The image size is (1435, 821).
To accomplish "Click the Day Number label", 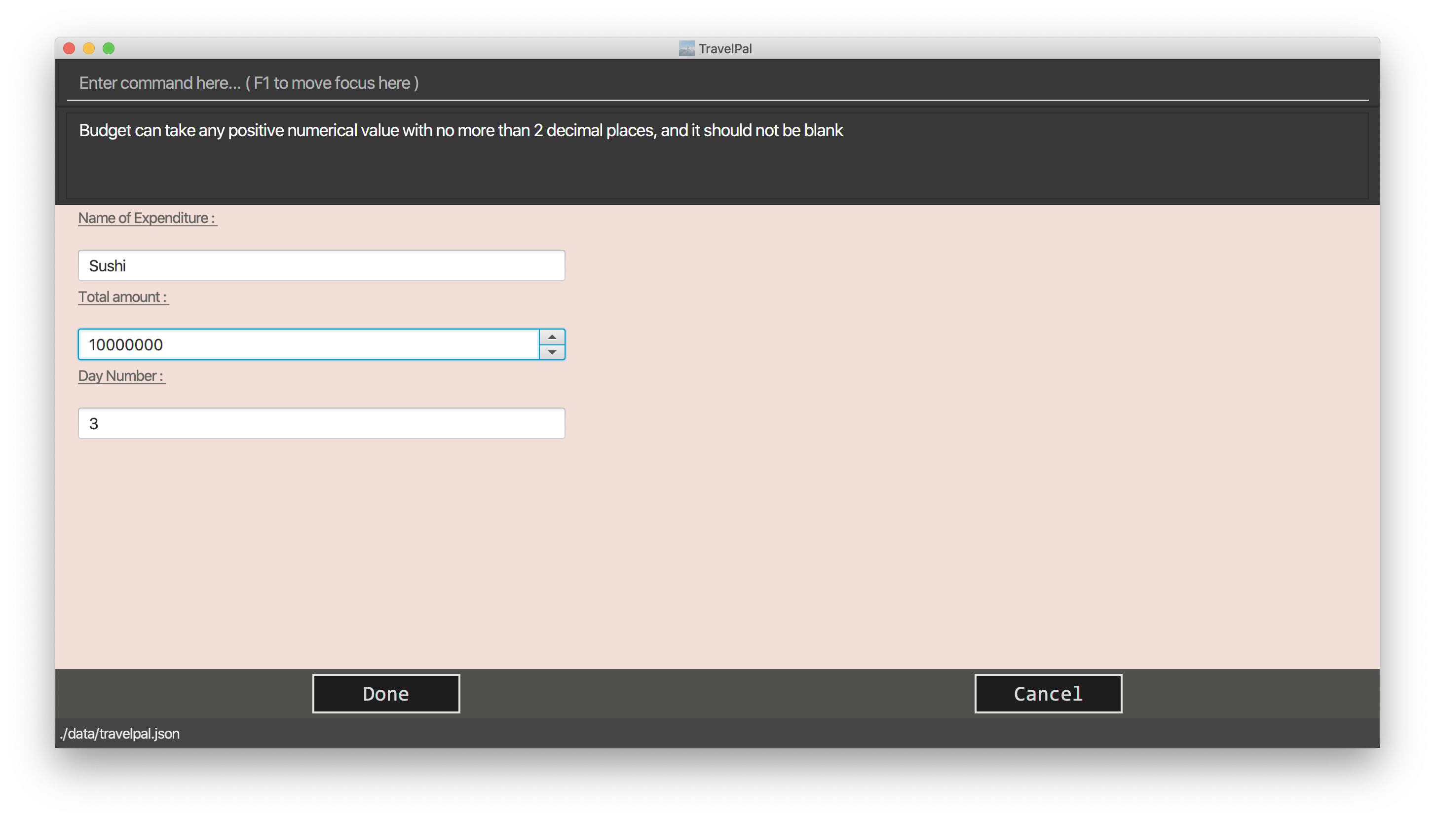I will pos(121,376).
